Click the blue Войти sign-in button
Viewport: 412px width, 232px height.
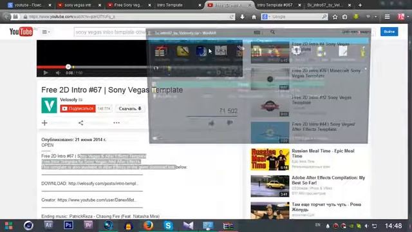click(x=389, y=32)
